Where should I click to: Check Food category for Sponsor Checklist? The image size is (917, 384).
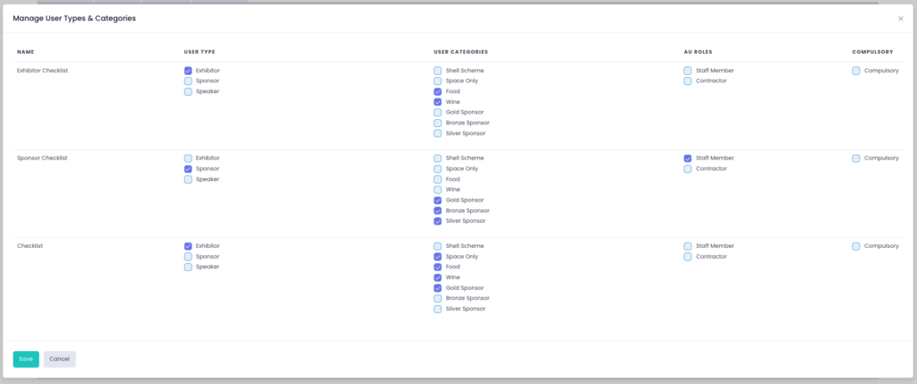coord(438,179)
